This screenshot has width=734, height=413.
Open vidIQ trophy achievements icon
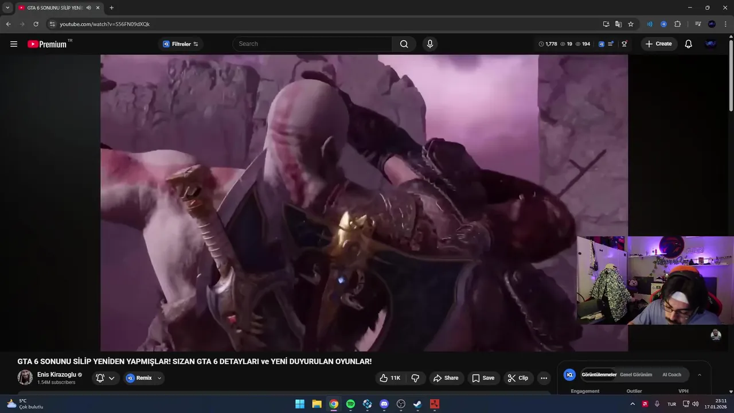(x=624, y=44)
